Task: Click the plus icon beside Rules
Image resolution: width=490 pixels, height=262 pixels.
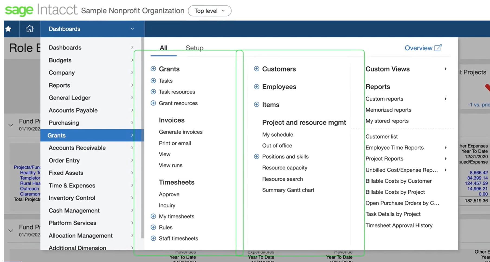Action: [x=153, y=227]
